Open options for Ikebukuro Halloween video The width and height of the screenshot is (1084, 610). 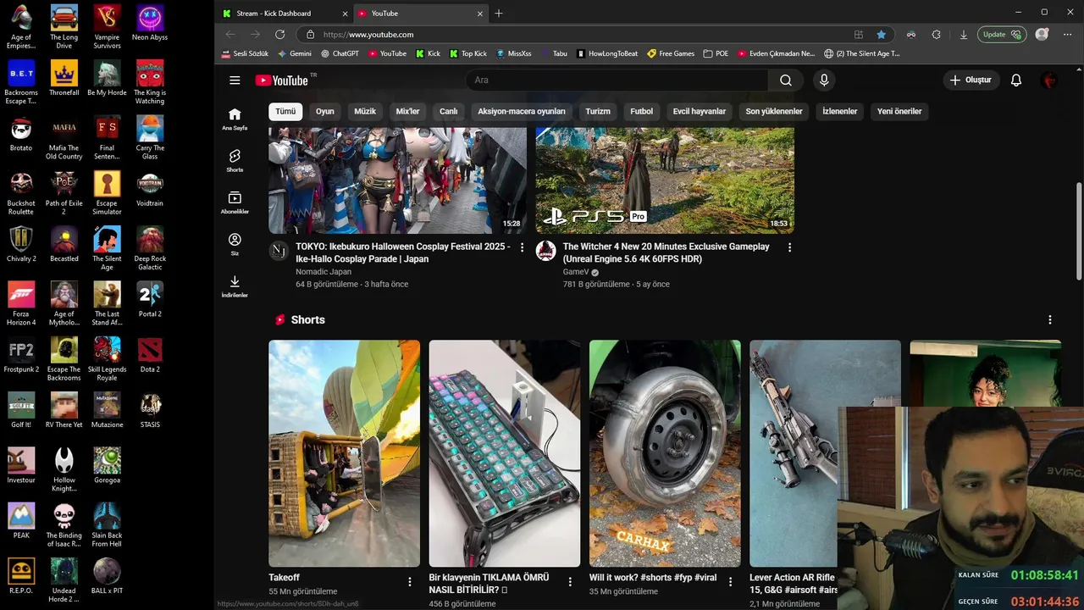click(522, 247)
